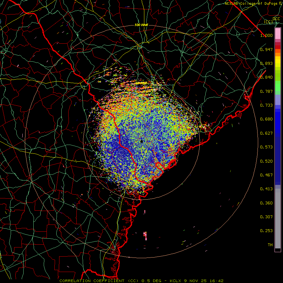This screenshot has width=283, height=283.
Task: Click the 0.787 scale value
Action: coord(266,91)
